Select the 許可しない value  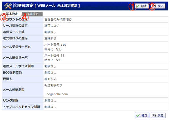52,26
